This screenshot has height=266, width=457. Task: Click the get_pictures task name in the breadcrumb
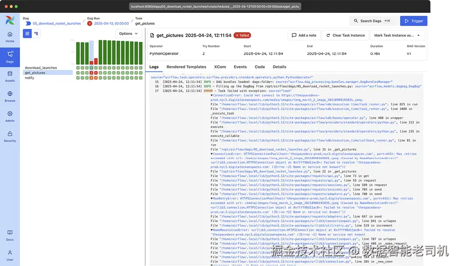point(145,24)
